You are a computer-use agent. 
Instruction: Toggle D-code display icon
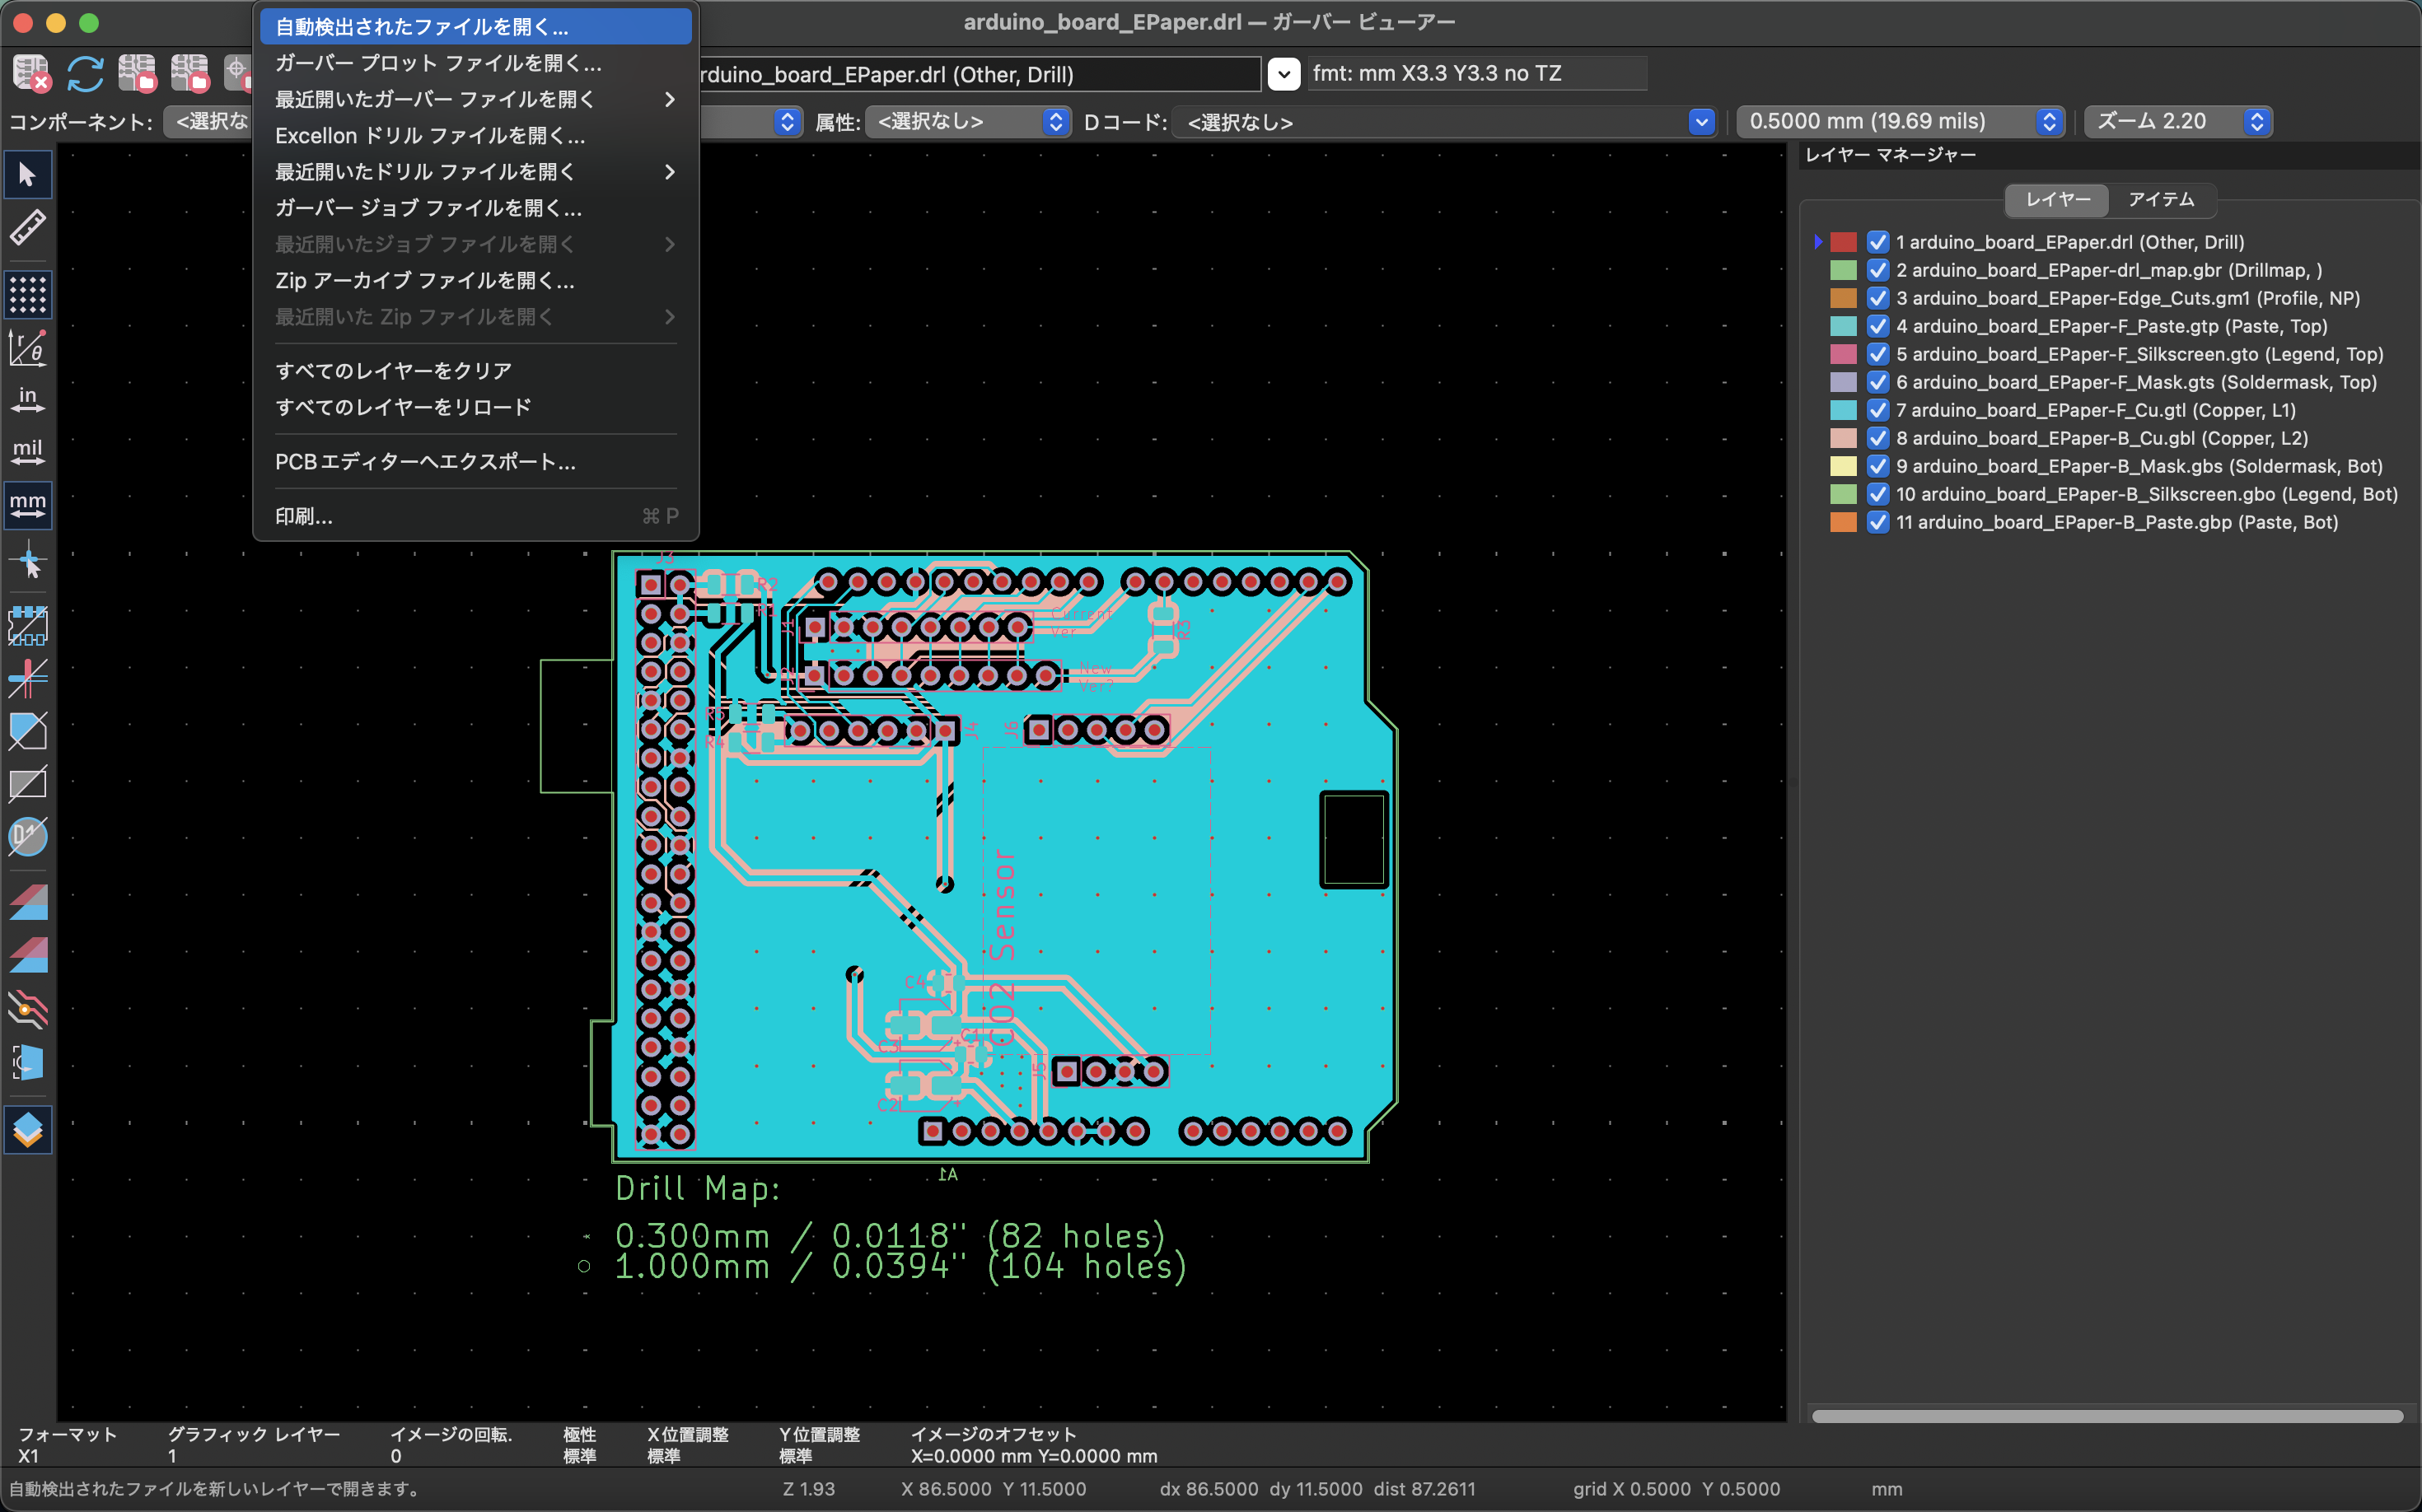coord(27,836)
